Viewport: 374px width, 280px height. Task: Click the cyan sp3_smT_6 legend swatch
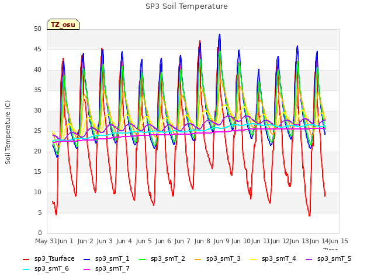coord(26,269)
